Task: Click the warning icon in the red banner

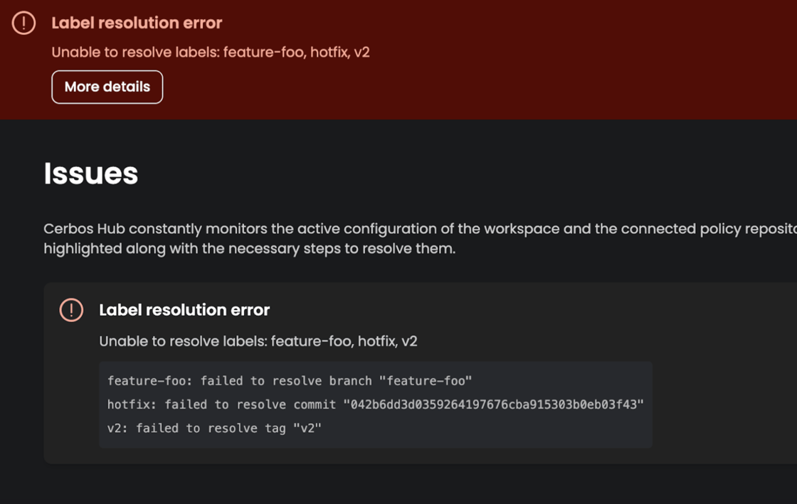Action: [x=23, y=23]
